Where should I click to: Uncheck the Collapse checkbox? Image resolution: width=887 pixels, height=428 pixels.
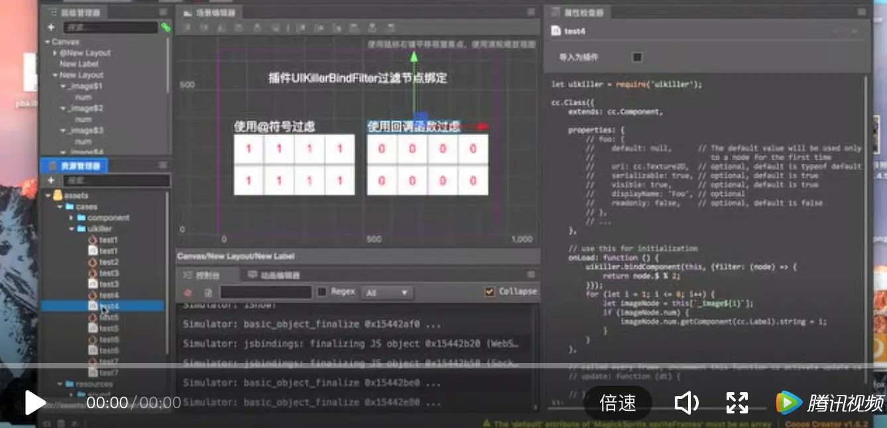pyautogui.click(x=490, y=292)
